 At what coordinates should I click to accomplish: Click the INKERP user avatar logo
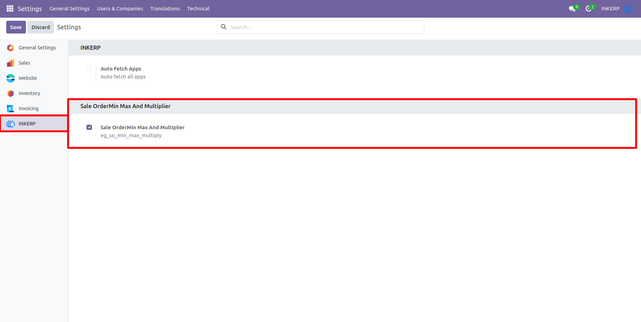629,9
